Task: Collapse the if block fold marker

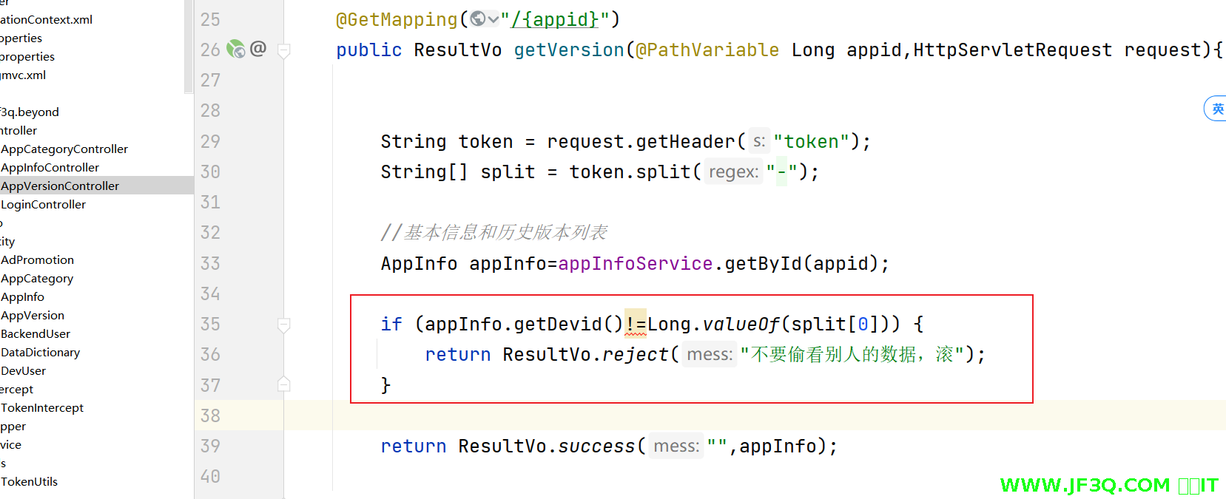Action: pyautogui.click(x=283, y=325)
